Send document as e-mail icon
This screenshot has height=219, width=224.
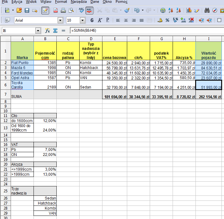[x=34, y=10]
